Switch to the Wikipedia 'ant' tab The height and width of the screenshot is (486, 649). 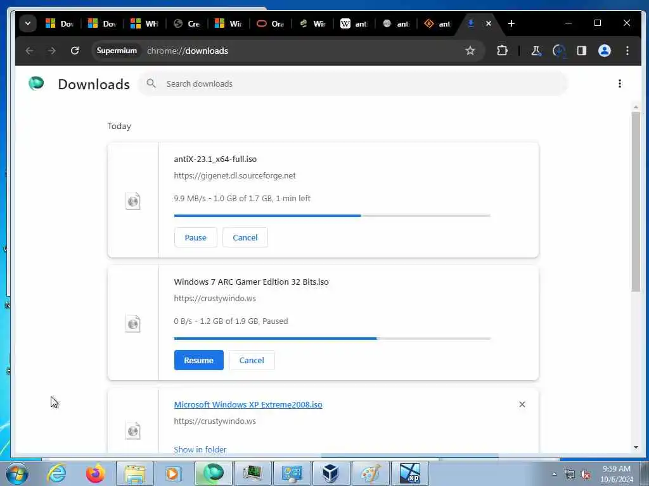(354, 23)
